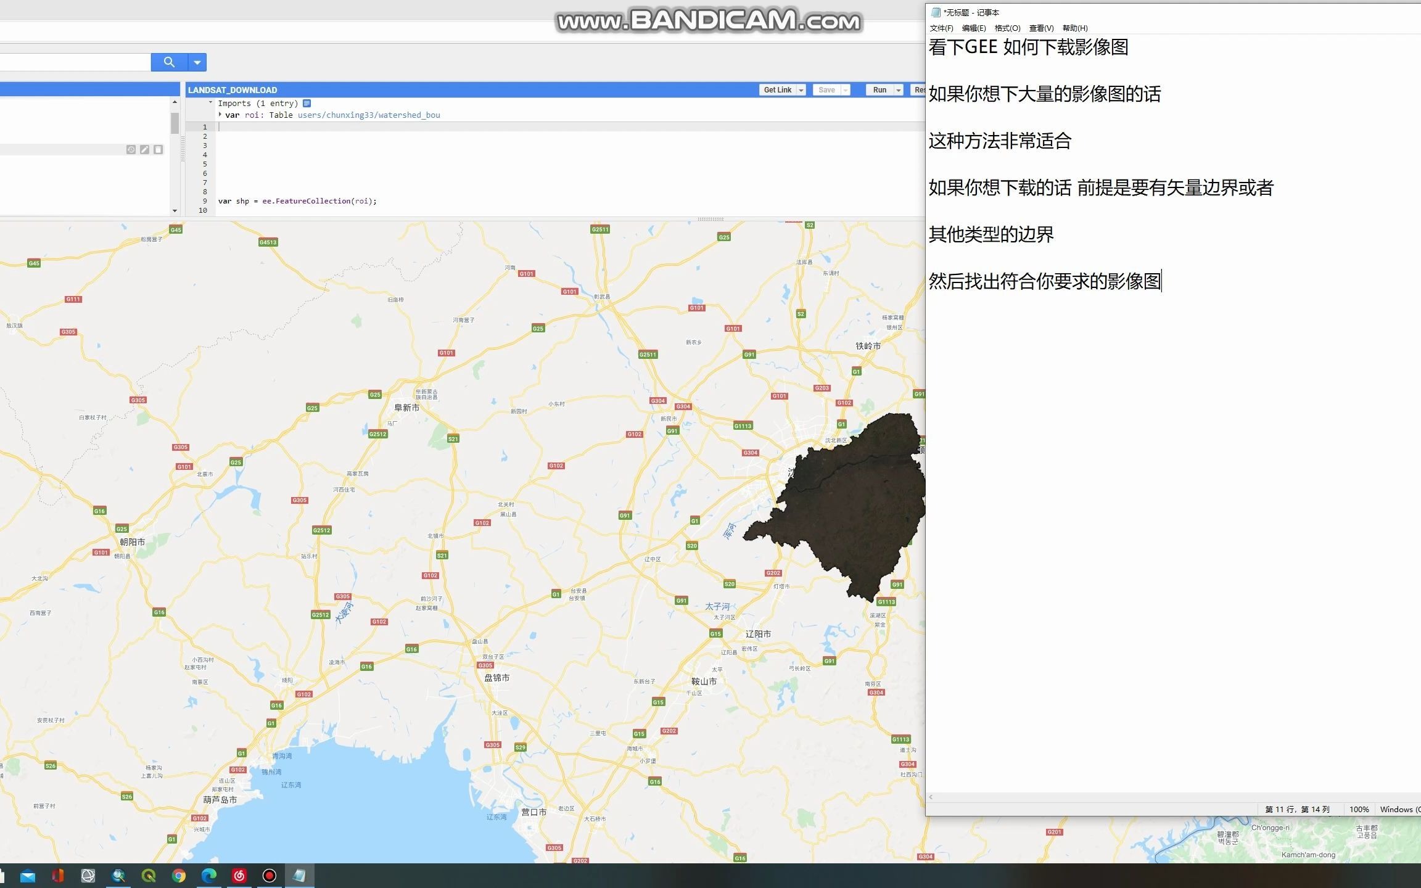
Task: Launch Microsoft Edge from the taskbar
Action: click(209, 876)
